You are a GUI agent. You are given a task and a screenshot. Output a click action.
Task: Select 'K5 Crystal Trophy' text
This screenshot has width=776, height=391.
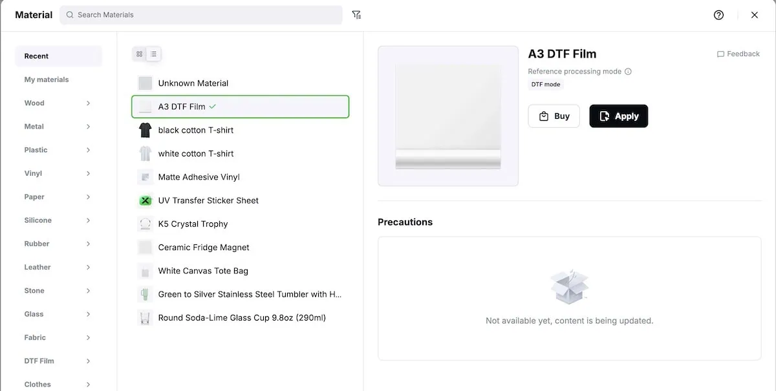(x=193, y=224)
